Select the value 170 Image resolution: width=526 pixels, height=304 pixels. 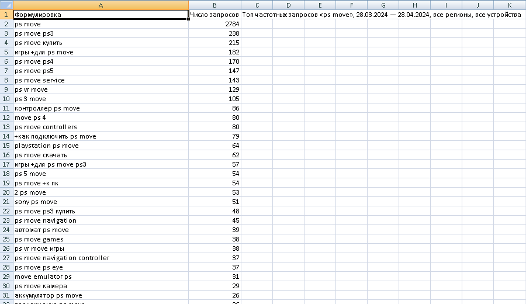tap(214, 61)
